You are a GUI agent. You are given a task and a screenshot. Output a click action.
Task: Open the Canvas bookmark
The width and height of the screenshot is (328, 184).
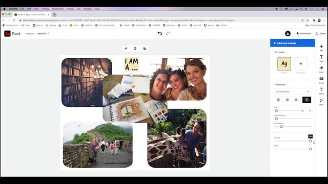coord(51,25)
